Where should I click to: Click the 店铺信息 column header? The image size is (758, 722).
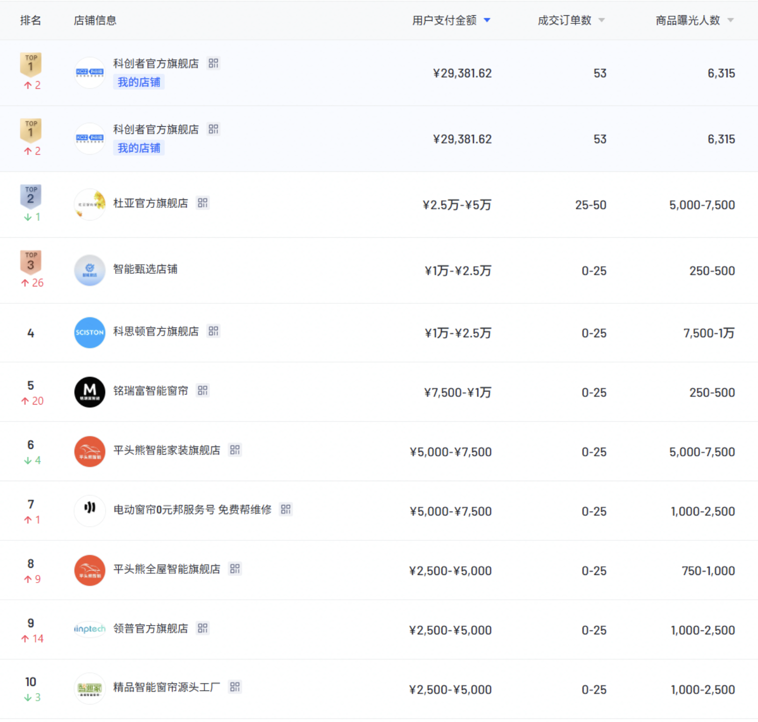point(95,20)
